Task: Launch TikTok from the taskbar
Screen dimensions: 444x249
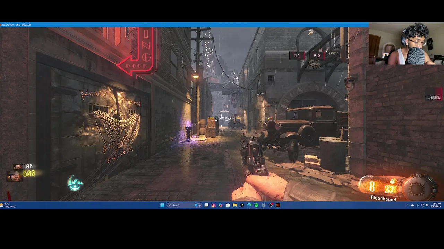Action: pos(242,205)
